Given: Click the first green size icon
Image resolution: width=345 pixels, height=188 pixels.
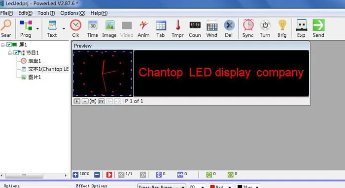Looking at the screenshot, I should [209, 175].
